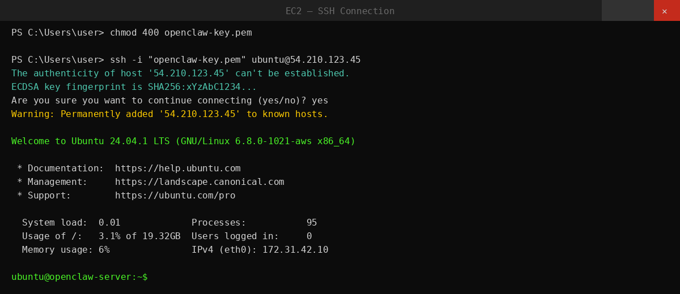Click the IPv4 address 172.31.42.10

[295, 250]
